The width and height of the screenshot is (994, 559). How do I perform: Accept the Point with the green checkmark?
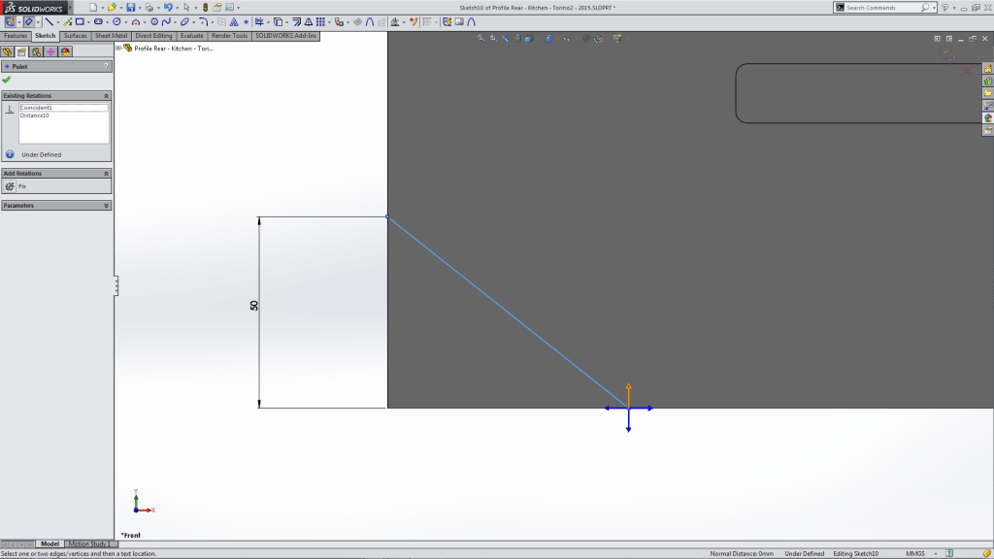(7, 78)
